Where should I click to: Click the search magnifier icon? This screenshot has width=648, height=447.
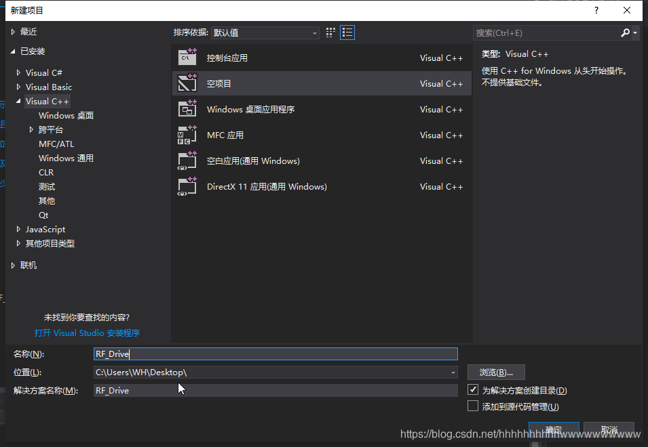point(626,33)
